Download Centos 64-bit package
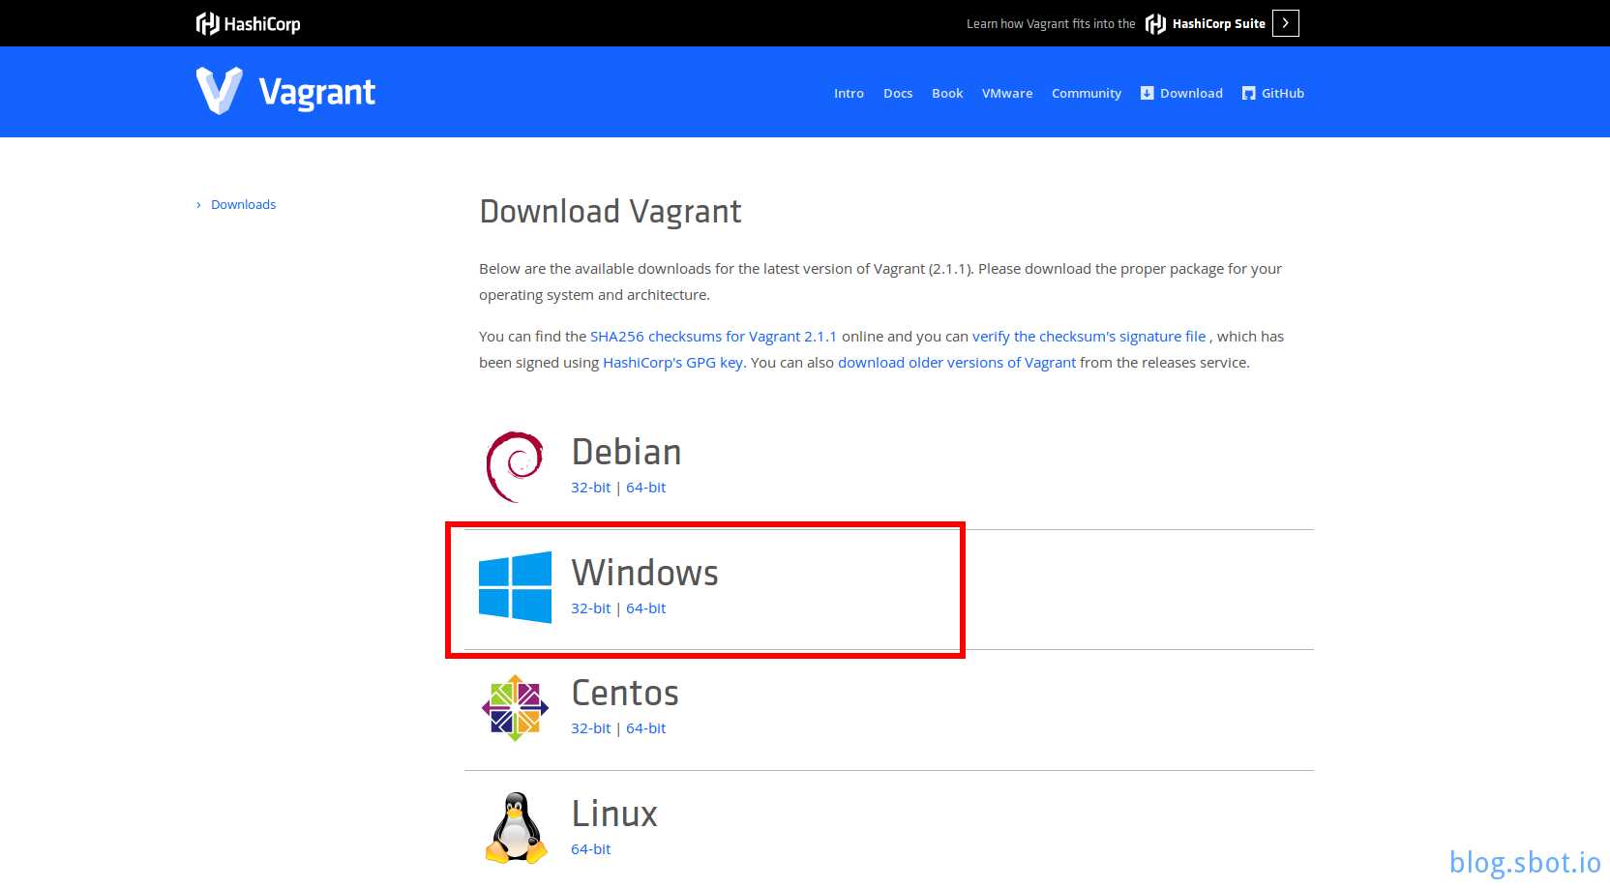Image resolution: width=1610 pixels, height=889 pixels. [x=645, y=728]
